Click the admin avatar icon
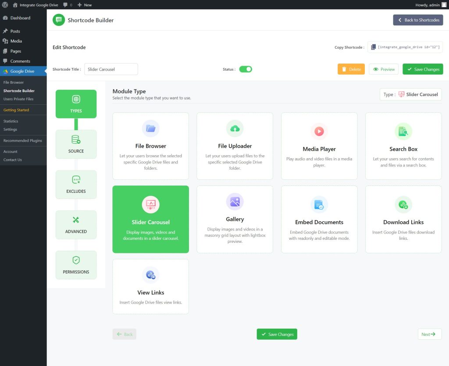This screenshot has width=449, height=366. point(444,5)
